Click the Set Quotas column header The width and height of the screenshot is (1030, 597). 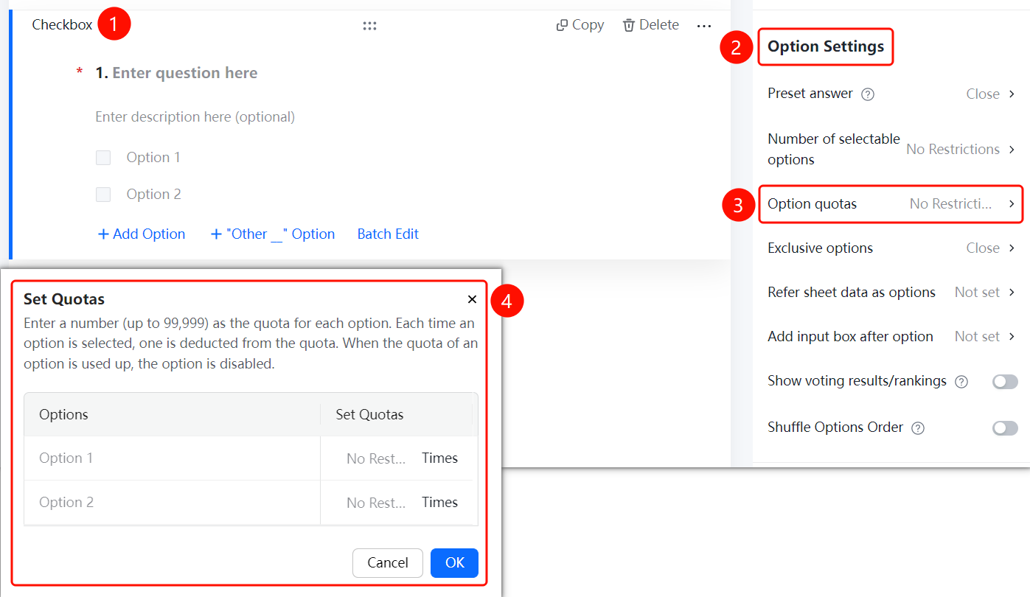[369, 414]
